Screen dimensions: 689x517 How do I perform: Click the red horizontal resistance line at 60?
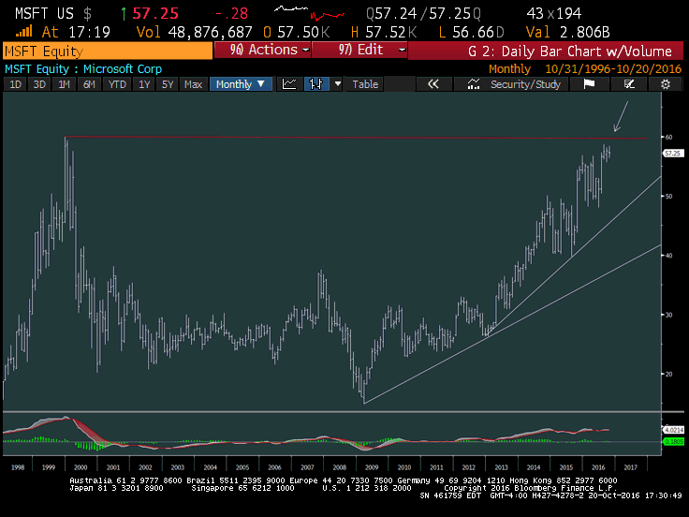pyautogui.click(x=356, y=138)
